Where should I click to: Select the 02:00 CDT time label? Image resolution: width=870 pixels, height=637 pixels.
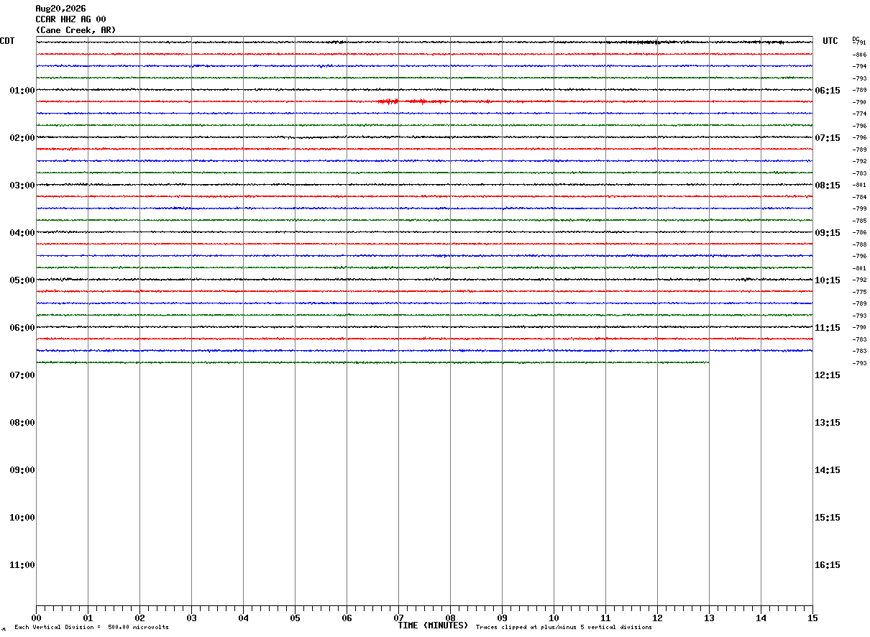(22, 138)
